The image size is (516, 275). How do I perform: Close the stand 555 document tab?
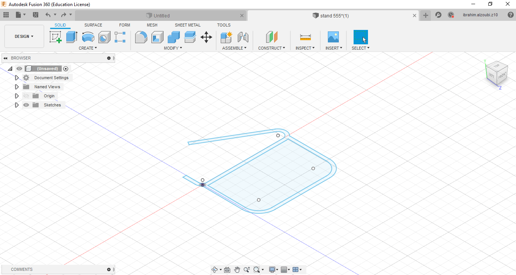click(415, 16)
